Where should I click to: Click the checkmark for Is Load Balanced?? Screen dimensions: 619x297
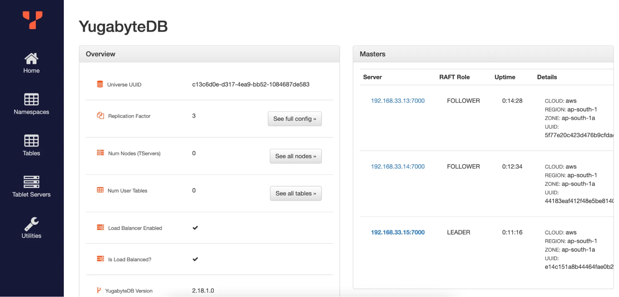(x=195, y=259)
